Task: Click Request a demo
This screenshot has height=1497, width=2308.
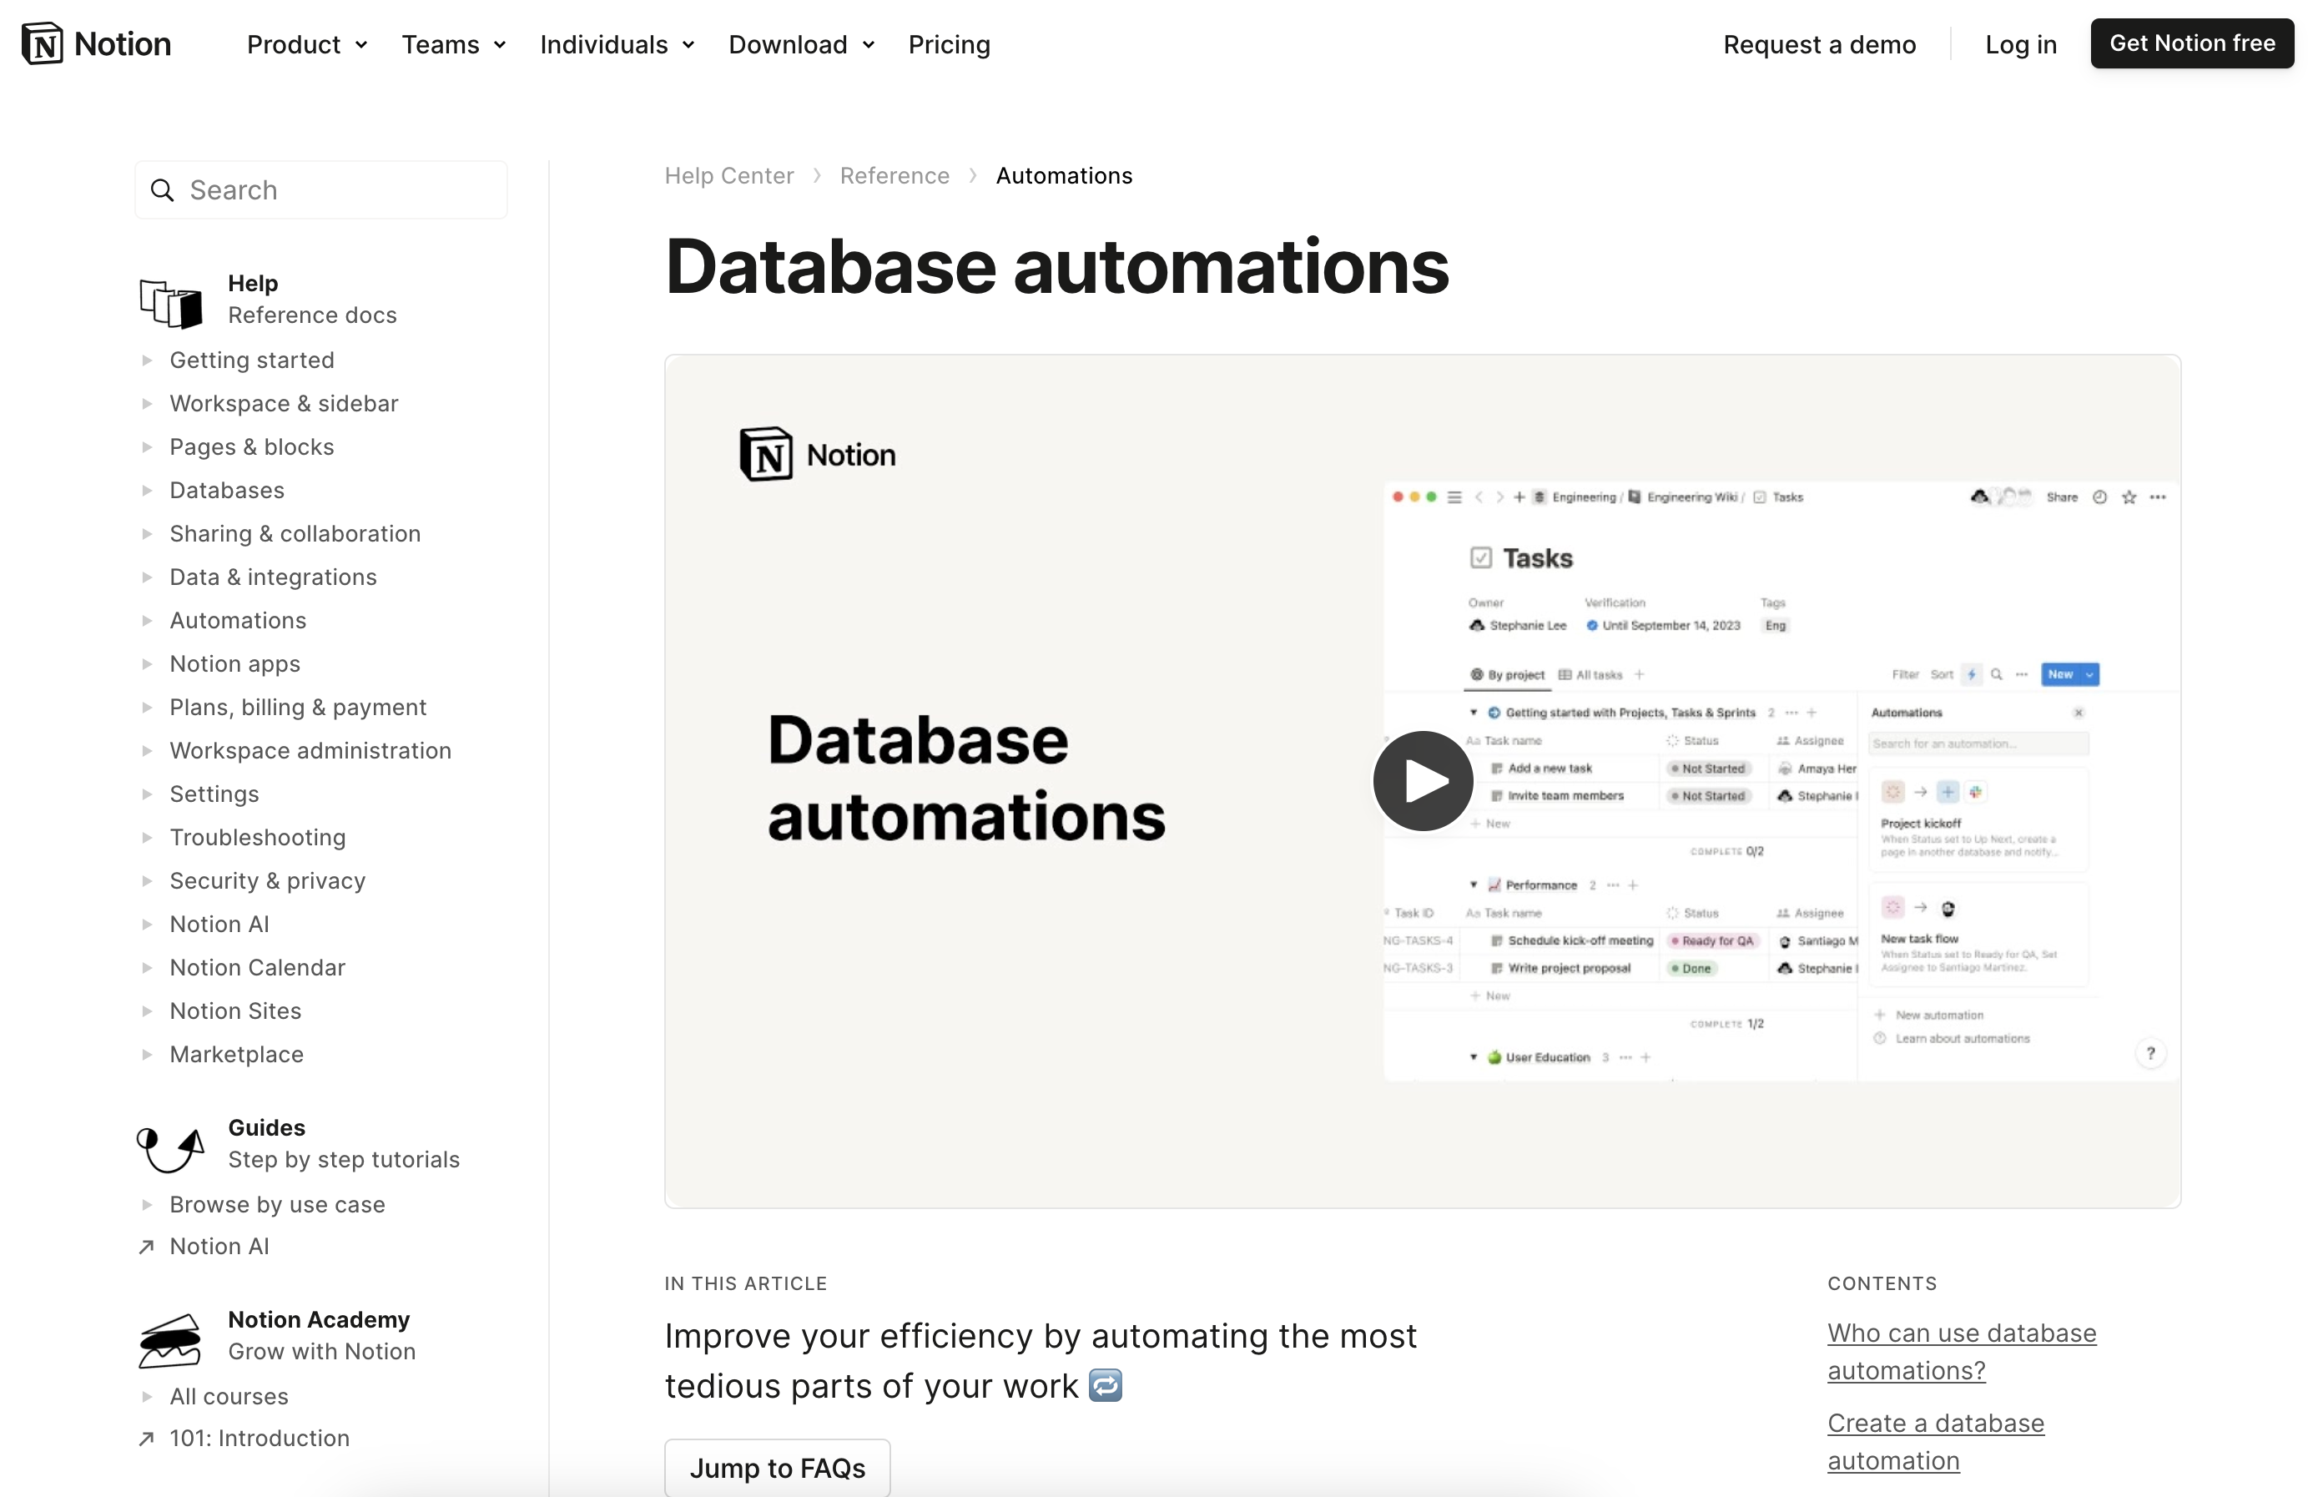Action: 1819,44
